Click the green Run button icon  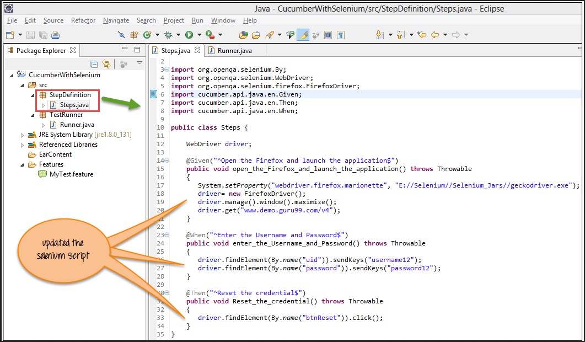[x=189, y=35]
